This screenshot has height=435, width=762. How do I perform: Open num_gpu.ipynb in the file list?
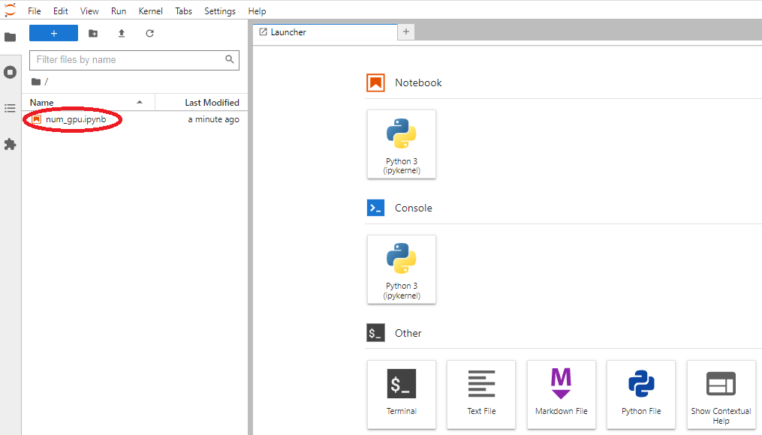tap(75, 120)
